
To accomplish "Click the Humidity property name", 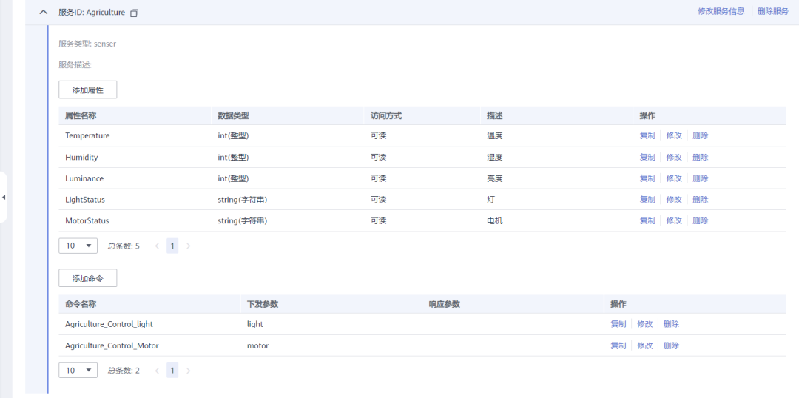I will coord(81,157).
